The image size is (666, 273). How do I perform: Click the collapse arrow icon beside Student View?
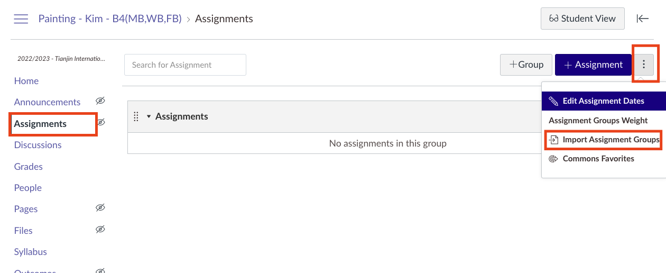642,19
